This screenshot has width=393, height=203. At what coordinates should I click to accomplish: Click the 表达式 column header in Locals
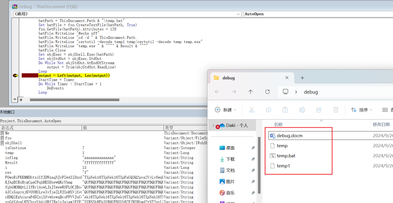click(x=41, y=128)
